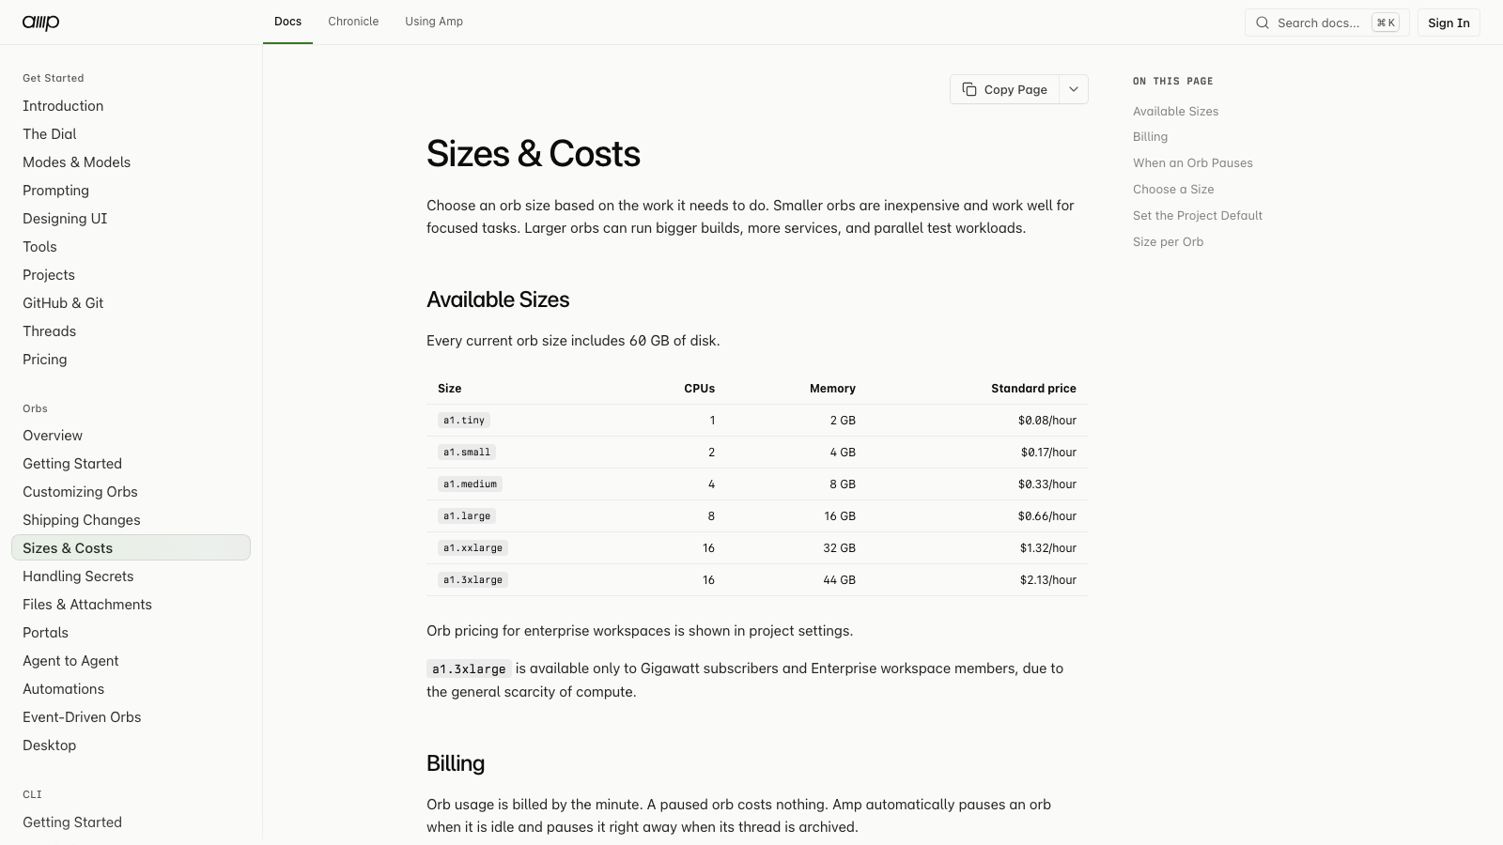Screen dimensions: 1503x845
Task: Select Prompting in the sidebar
Action: (55, 191)
